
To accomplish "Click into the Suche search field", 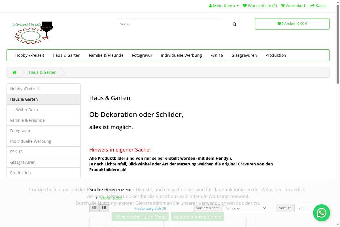I will 170,24.
